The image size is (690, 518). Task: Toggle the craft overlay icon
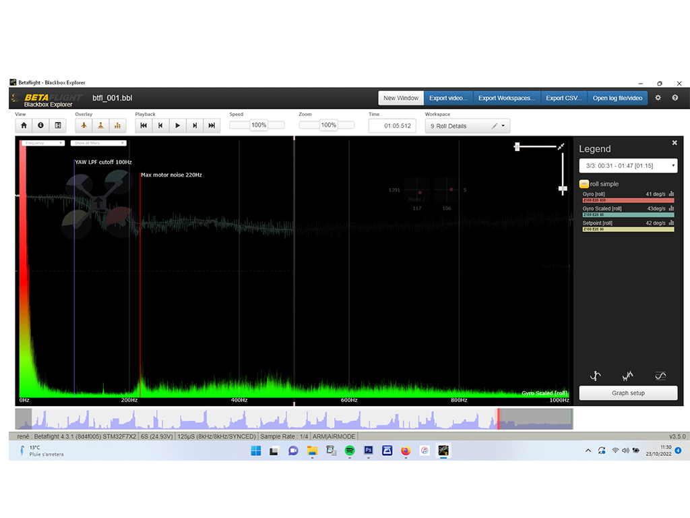pyautogui.click(x=84, y=125)
